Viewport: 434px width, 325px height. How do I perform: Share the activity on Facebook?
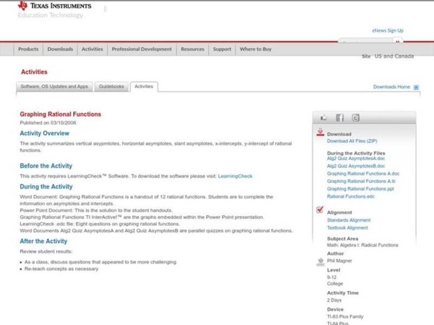[340, 118]
